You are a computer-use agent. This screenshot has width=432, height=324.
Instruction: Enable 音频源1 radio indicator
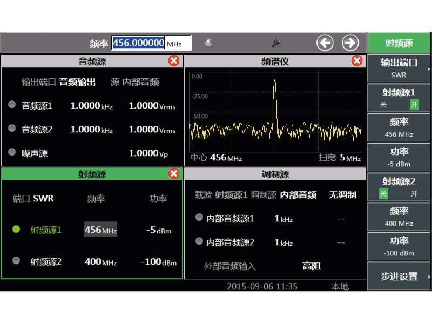[12, 105]
